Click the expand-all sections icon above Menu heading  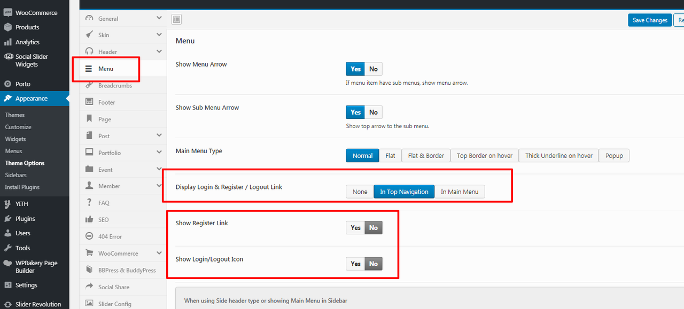(177, 20)
